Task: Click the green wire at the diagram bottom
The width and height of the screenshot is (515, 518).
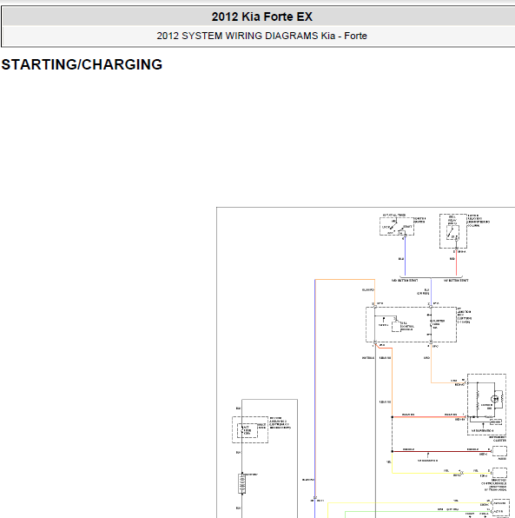Action: click(418, 512)
